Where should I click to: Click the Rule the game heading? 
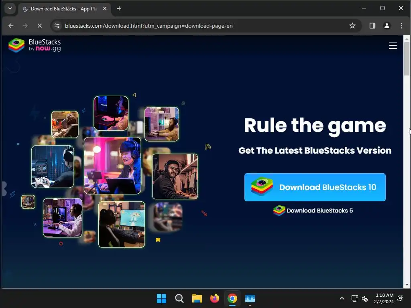315,126
